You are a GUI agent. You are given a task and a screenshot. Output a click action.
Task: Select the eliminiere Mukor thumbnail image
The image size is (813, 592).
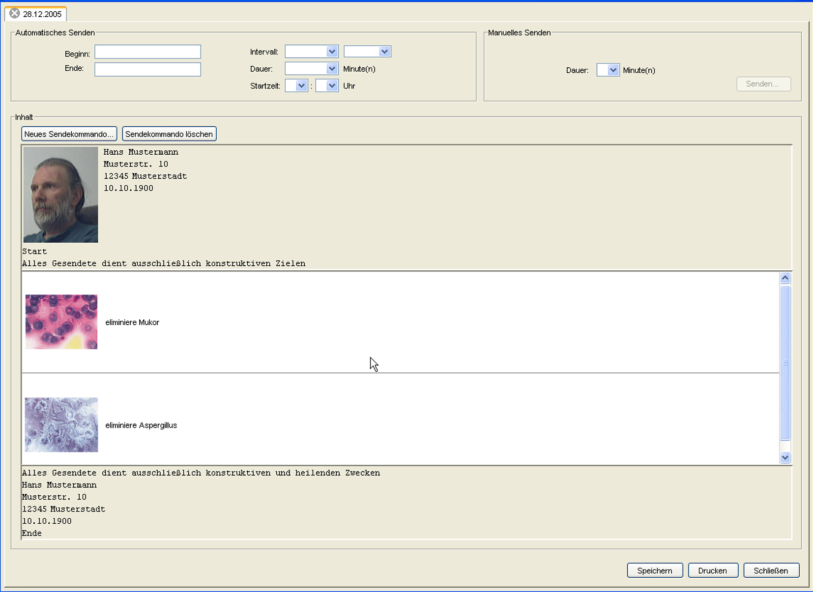click(61, 322)
